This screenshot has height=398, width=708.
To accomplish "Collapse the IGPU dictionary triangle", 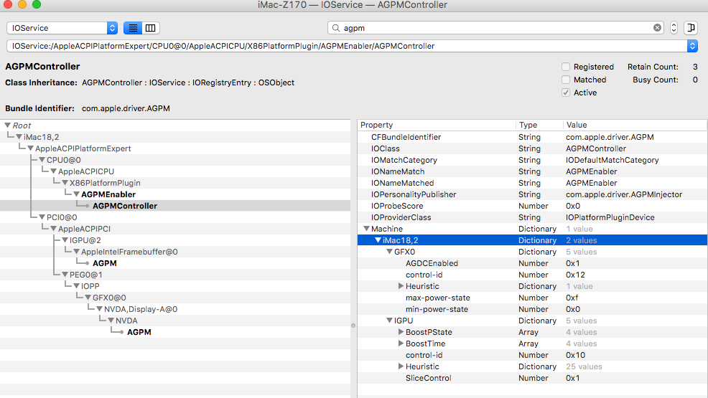I will [389, 321].
